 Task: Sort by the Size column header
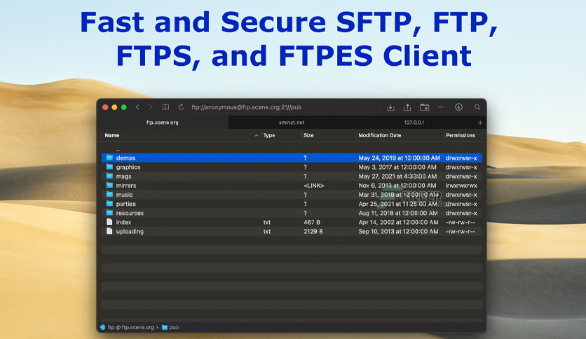(308, 135)
